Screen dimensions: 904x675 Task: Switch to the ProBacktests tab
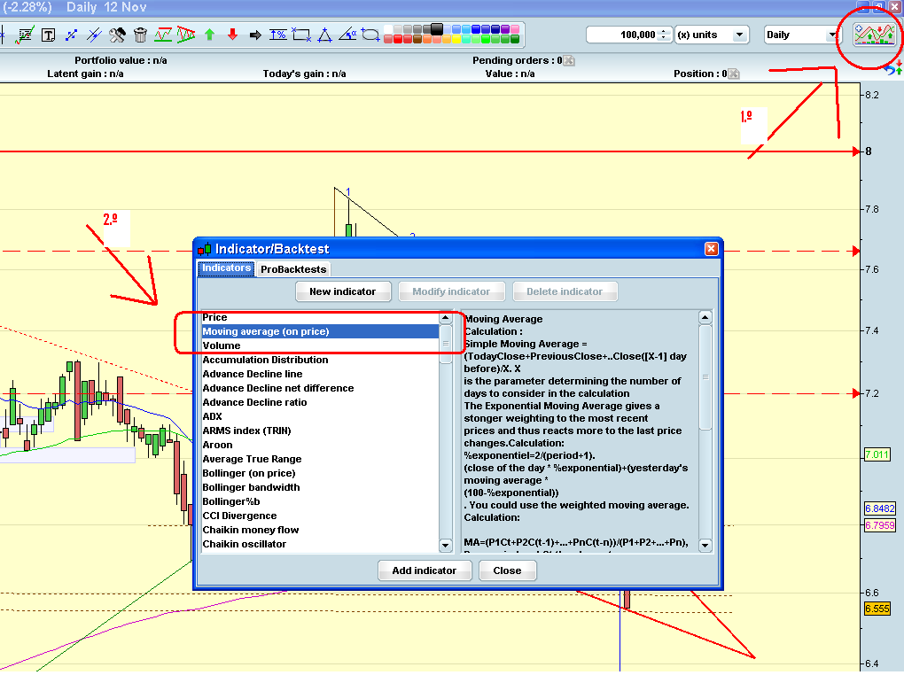[293, 269]
